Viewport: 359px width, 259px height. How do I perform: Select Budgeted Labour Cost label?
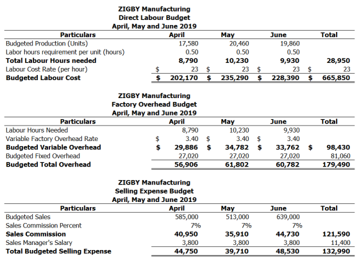(43, 78)
